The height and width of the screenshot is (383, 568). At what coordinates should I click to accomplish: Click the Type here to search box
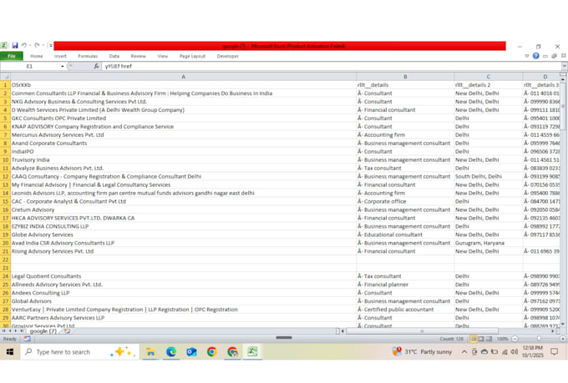point(80,352)
